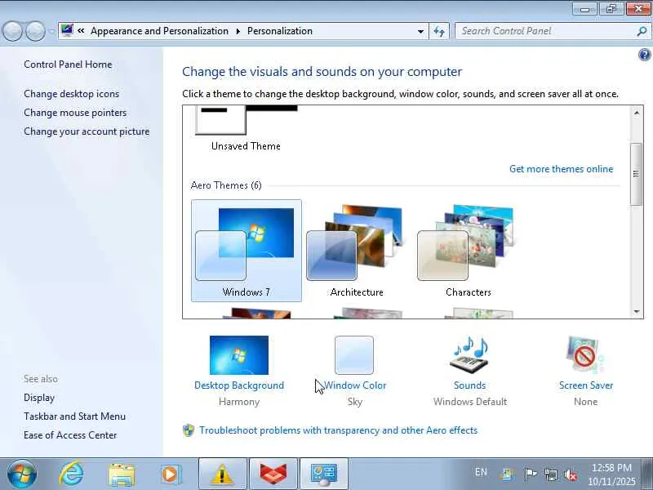Image resolution: width=653 pixels, height=490 pixels.
Task: Open Control Panel Home
Action: pos(68,65)
